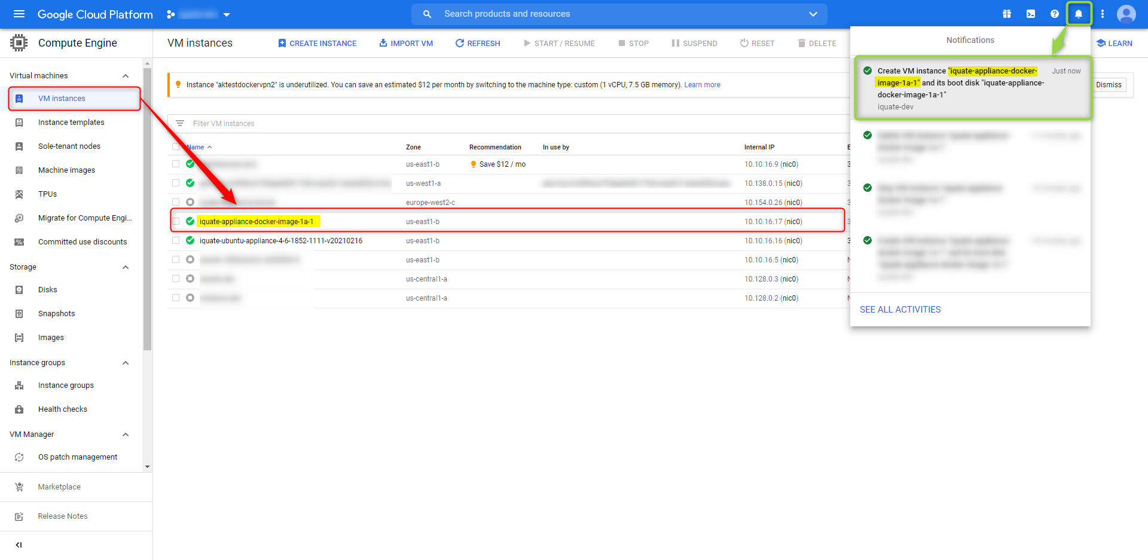Click the Compute Engine chip icon

coord(19,42)
